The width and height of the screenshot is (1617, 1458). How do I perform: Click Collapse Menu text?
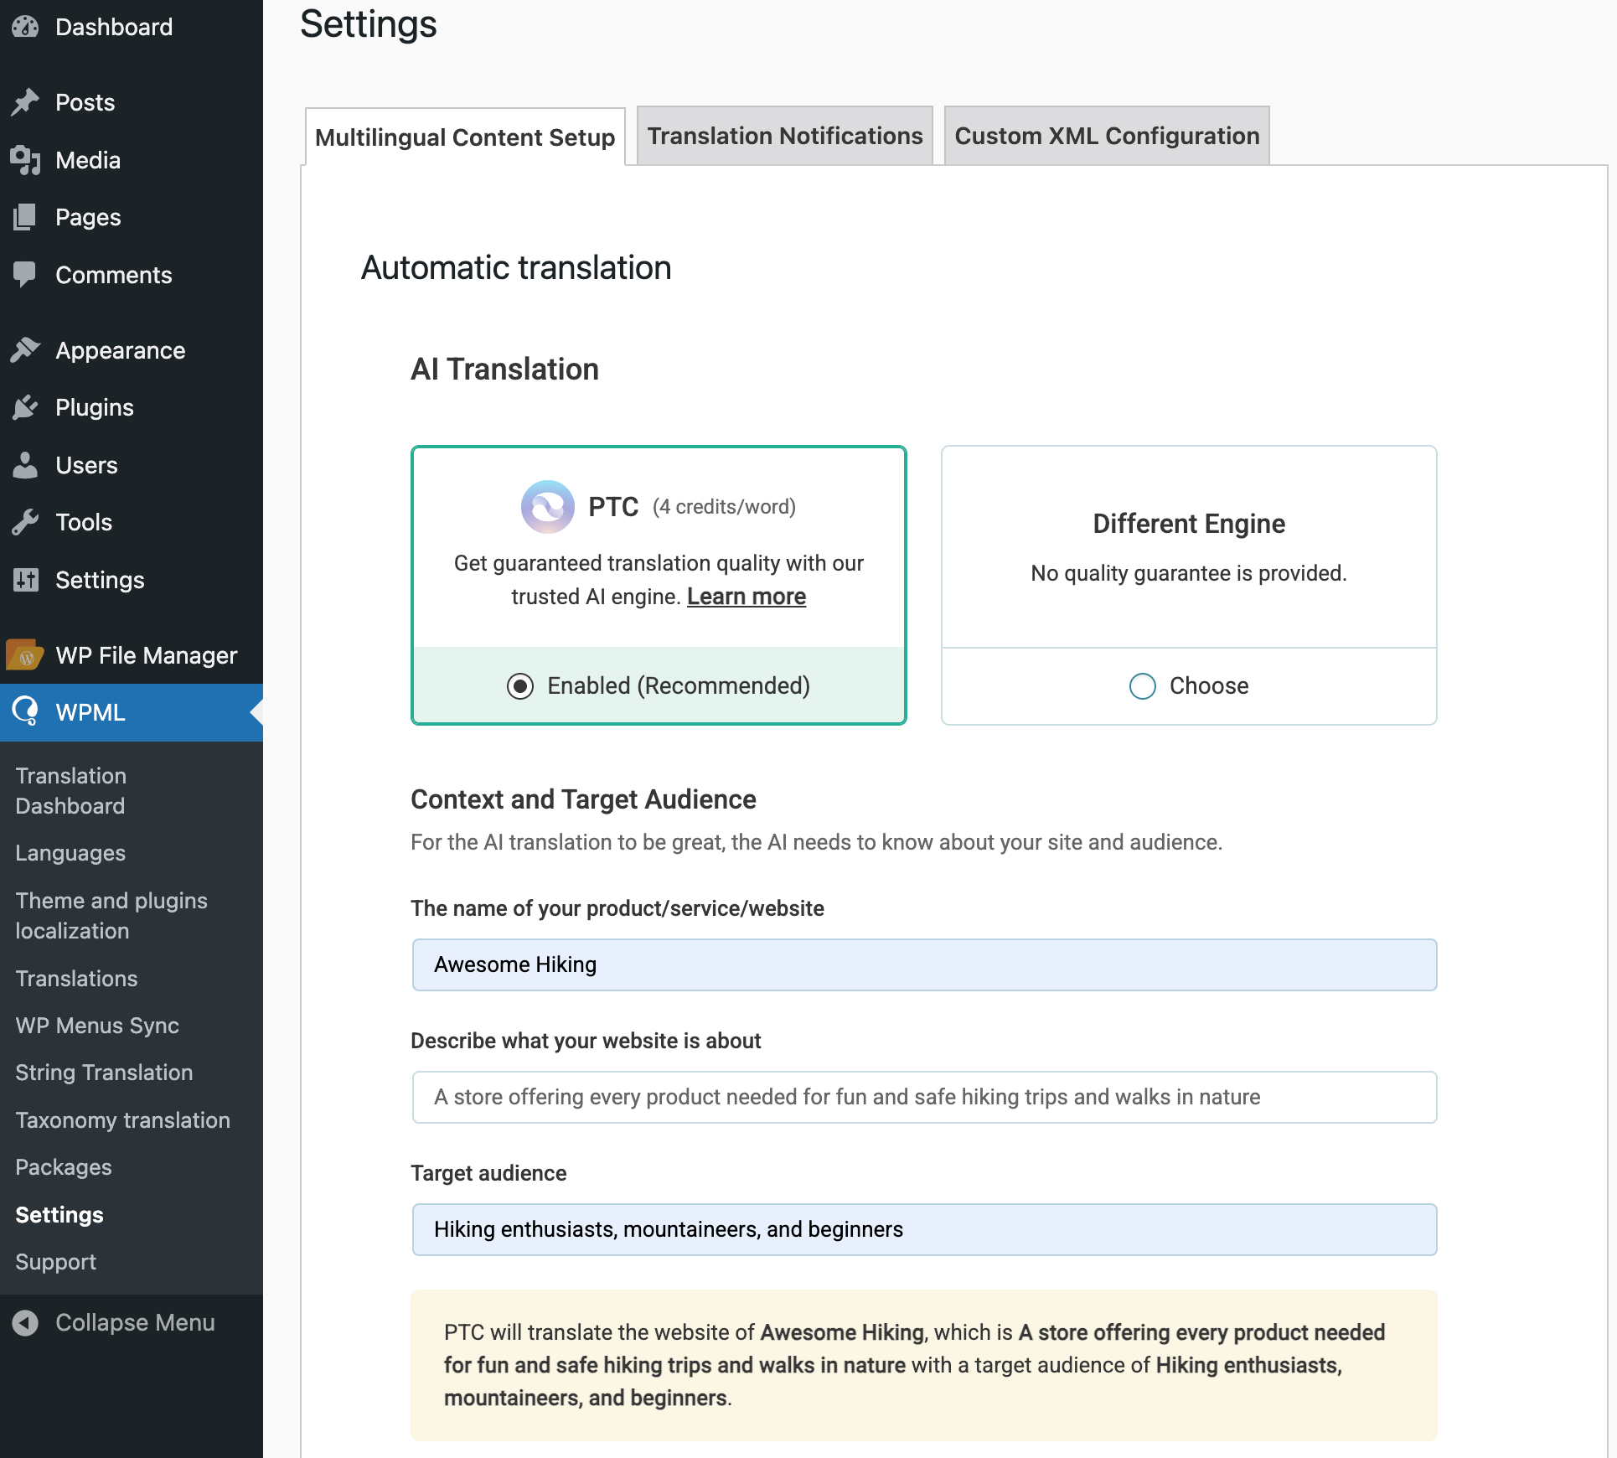(x=135, y=1322)
